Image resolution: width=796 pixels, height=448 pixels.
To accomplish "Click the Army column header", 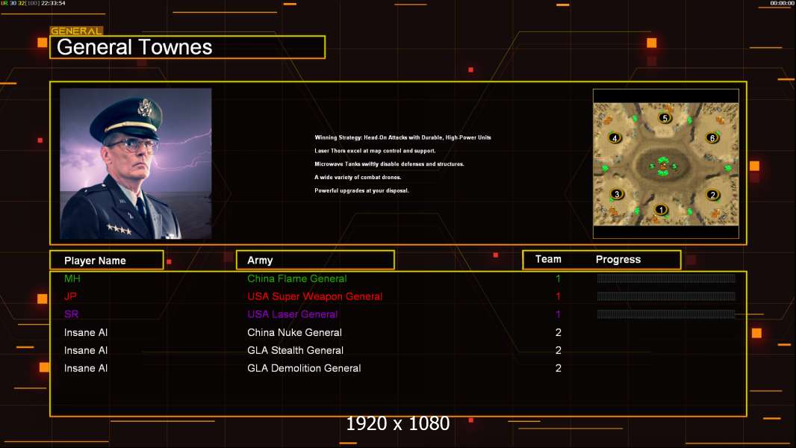I will click(x=315, y=261).
